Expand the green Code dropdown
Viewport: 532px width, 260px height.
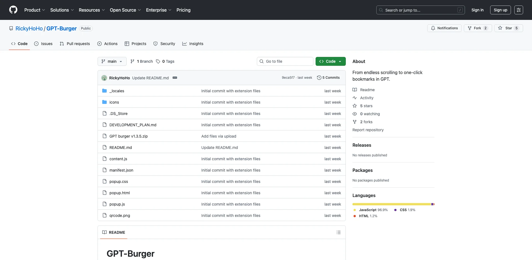(330, 61)
